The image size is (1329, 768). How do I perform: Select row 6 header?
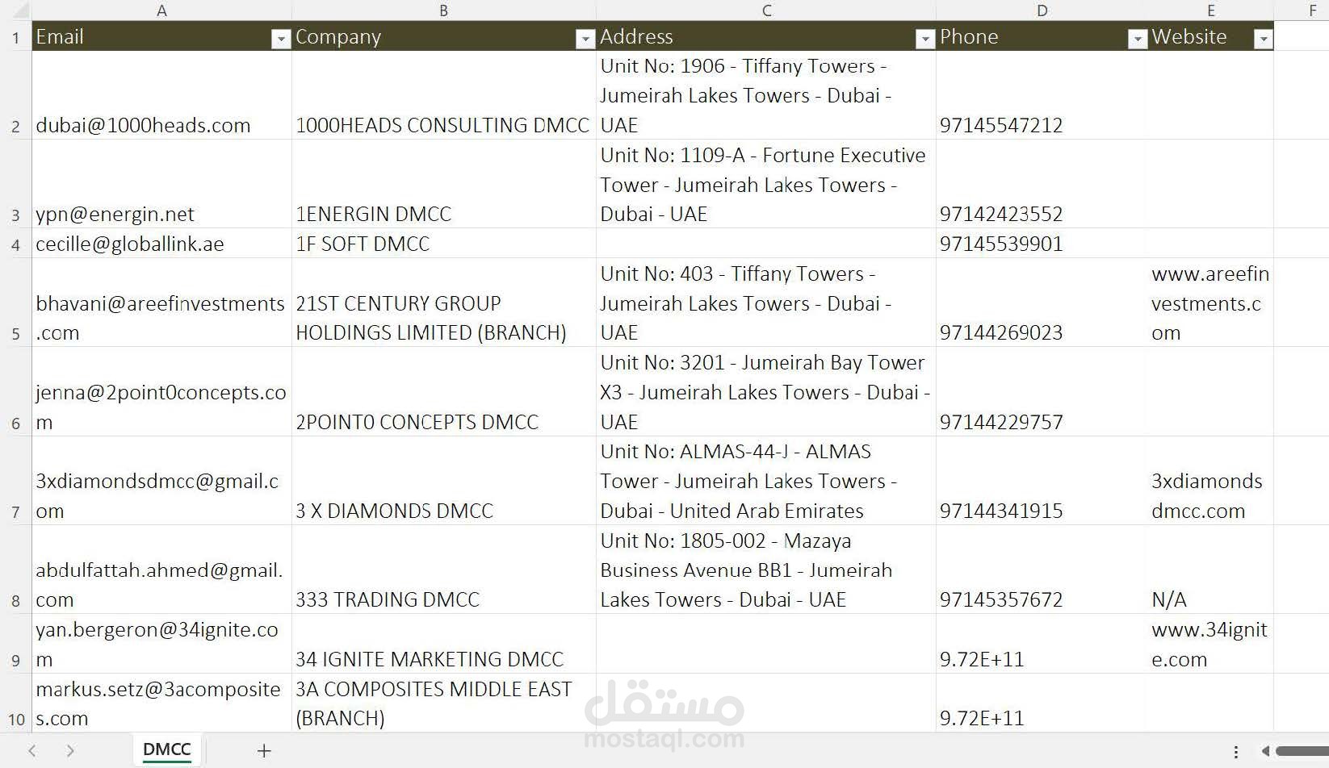point(15,391)
